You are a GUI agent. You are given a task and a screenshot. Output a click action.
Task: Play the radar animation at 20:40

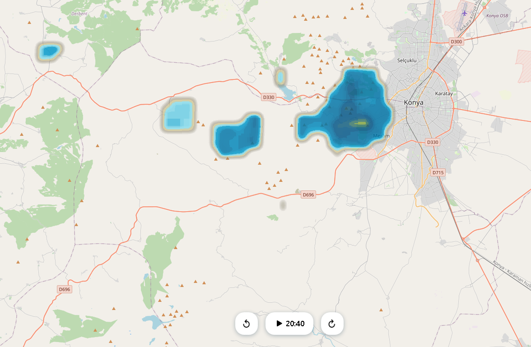tap(289, 323)
